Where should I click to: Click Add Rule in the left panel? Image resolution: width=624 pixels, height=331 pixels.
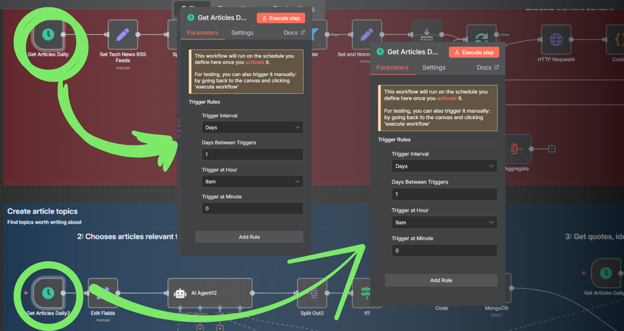tap(249, 237)
